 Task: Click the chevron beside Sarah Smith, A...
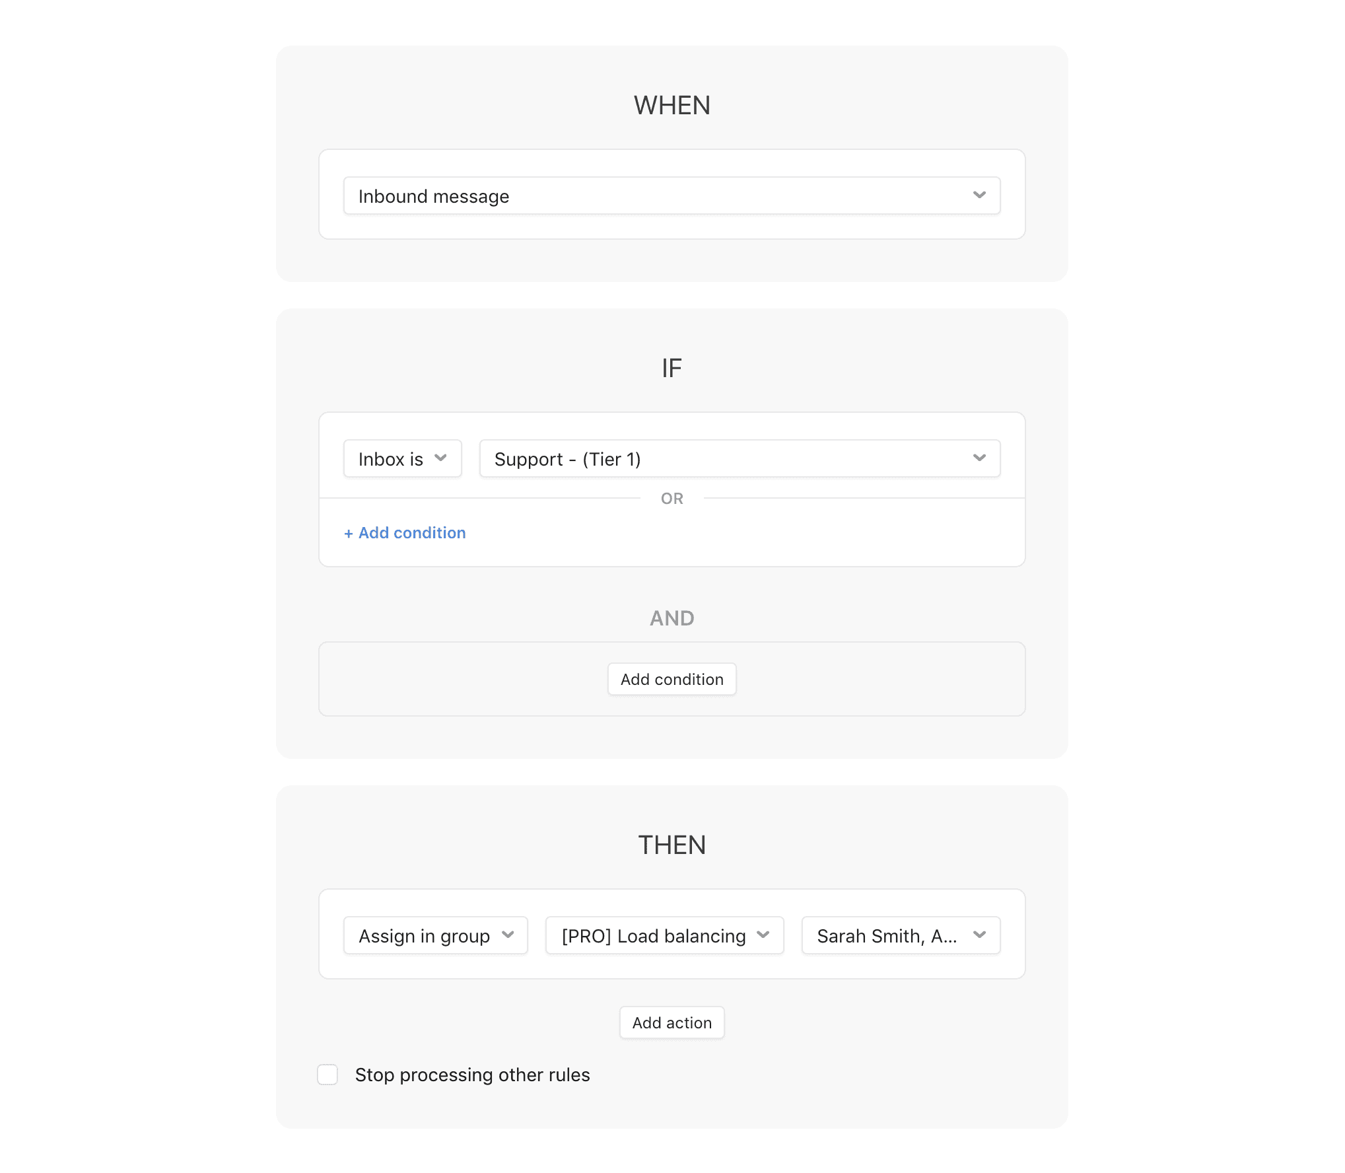pos(979,935)
